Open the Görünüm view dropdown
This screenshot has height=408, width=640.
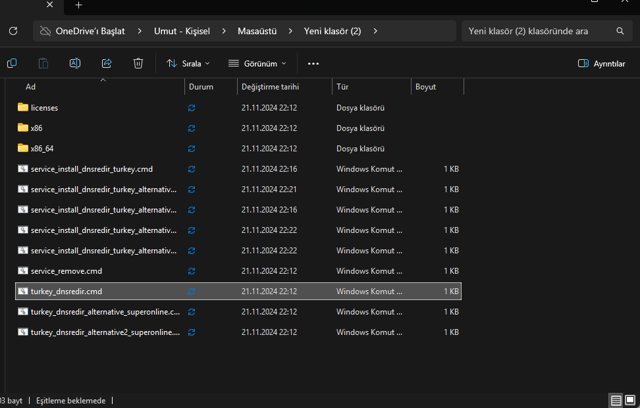(257, 64)
